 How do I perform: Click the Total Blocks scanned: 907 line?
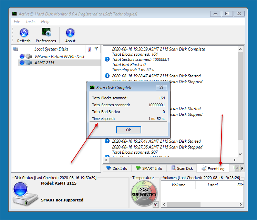pos(135,152)
